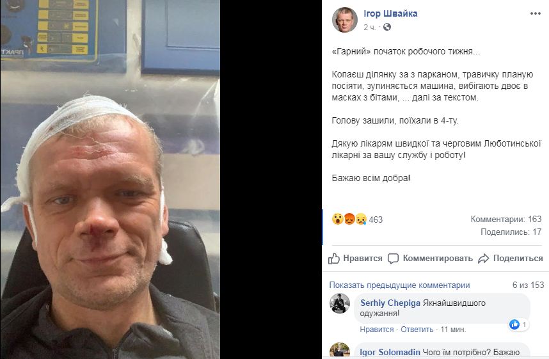Open the Комментарии: 163 count
This screenshot has width=549, height=359.
point(506,219)
